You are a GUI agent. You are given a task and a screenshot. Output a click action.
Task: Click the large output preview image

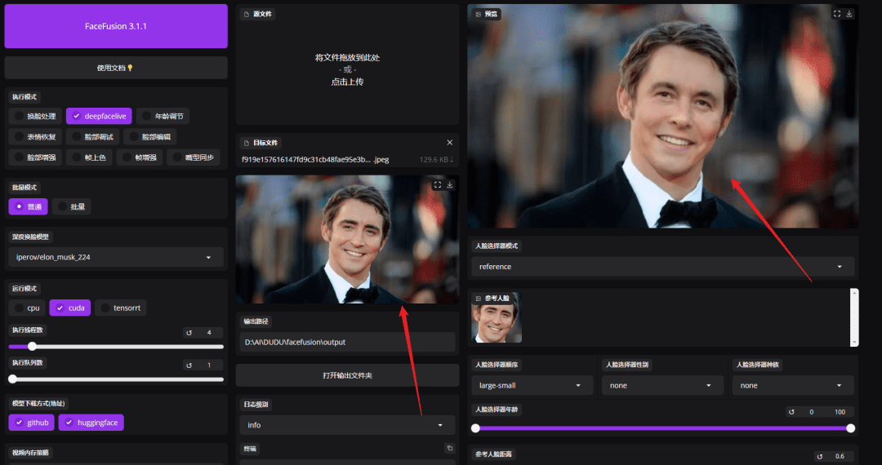click(x=662, y=116)
